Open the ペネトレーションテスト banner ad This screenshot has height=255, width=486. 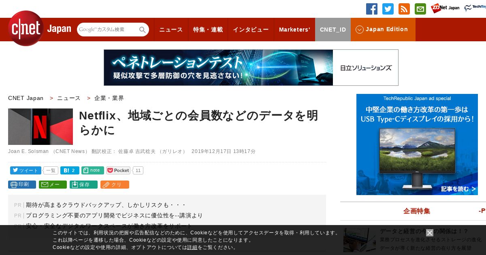pyautogui.click(x=251, y=68)
